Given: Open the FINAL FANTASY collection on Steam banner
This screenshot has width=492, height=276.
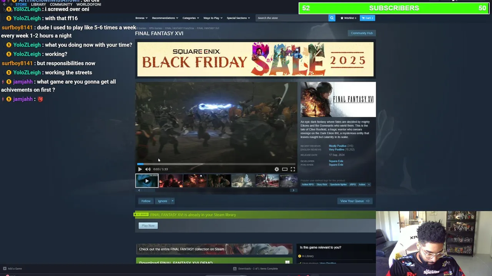Looking at the screenshot, I should tap(214, 249).
